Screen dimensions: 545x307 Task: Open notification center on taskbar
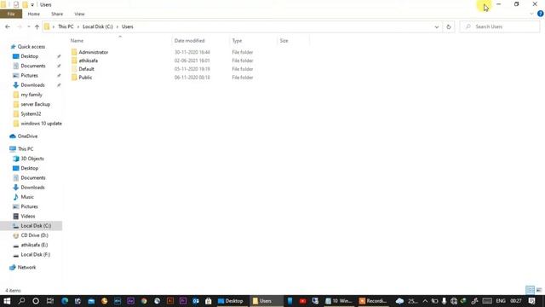pyautogui.click(x=532, y=301)
